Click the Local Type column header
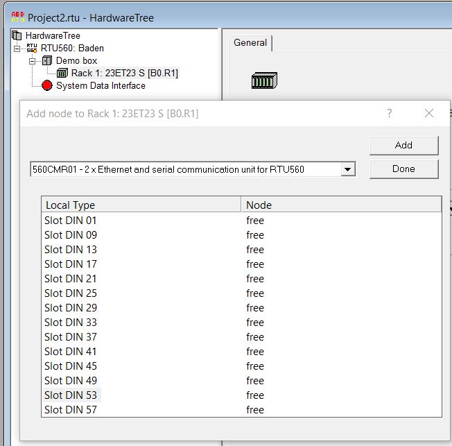The height and width of the screenshot is (446, 452). pyautogui.click(x=141, y=205)
